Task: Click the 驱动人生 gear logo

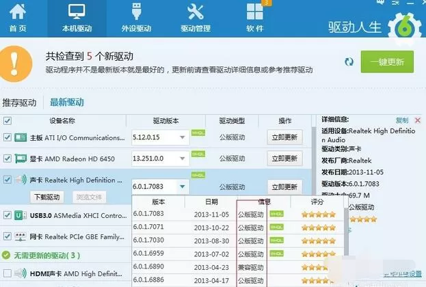Action: 405,27
